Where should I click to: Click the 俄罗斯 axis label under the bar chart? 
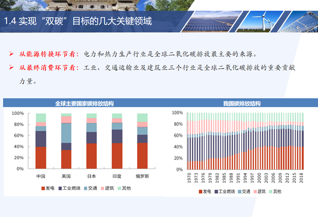coord(142,176)
